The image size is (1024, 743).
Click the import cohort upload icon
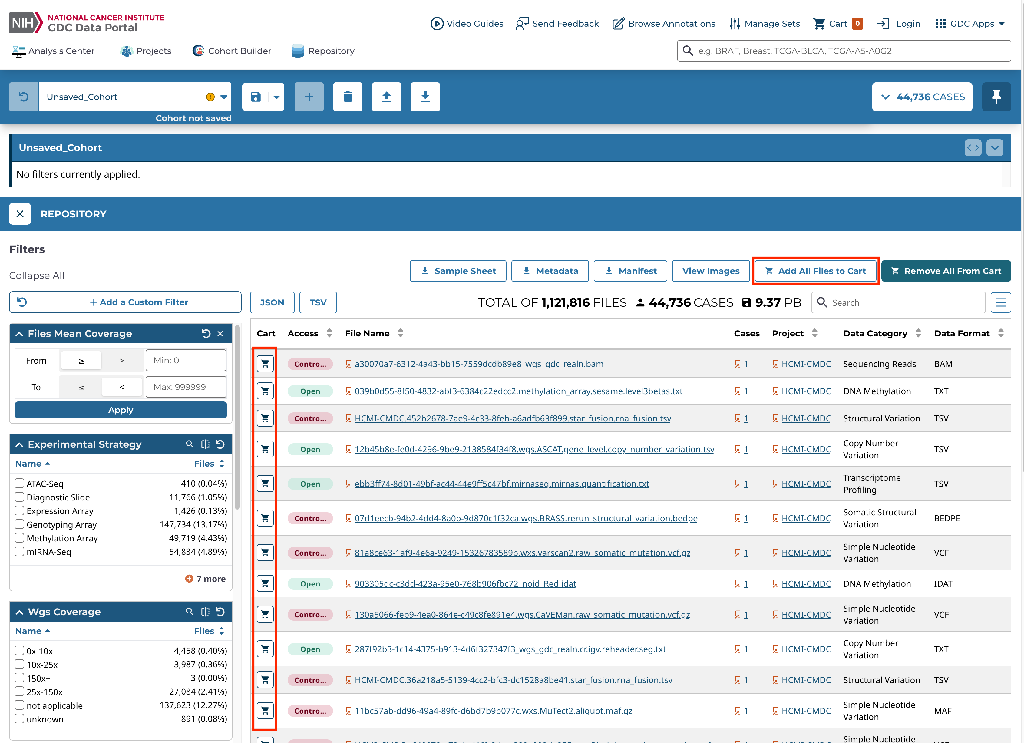pyautogui.click(x=386, y=97)
